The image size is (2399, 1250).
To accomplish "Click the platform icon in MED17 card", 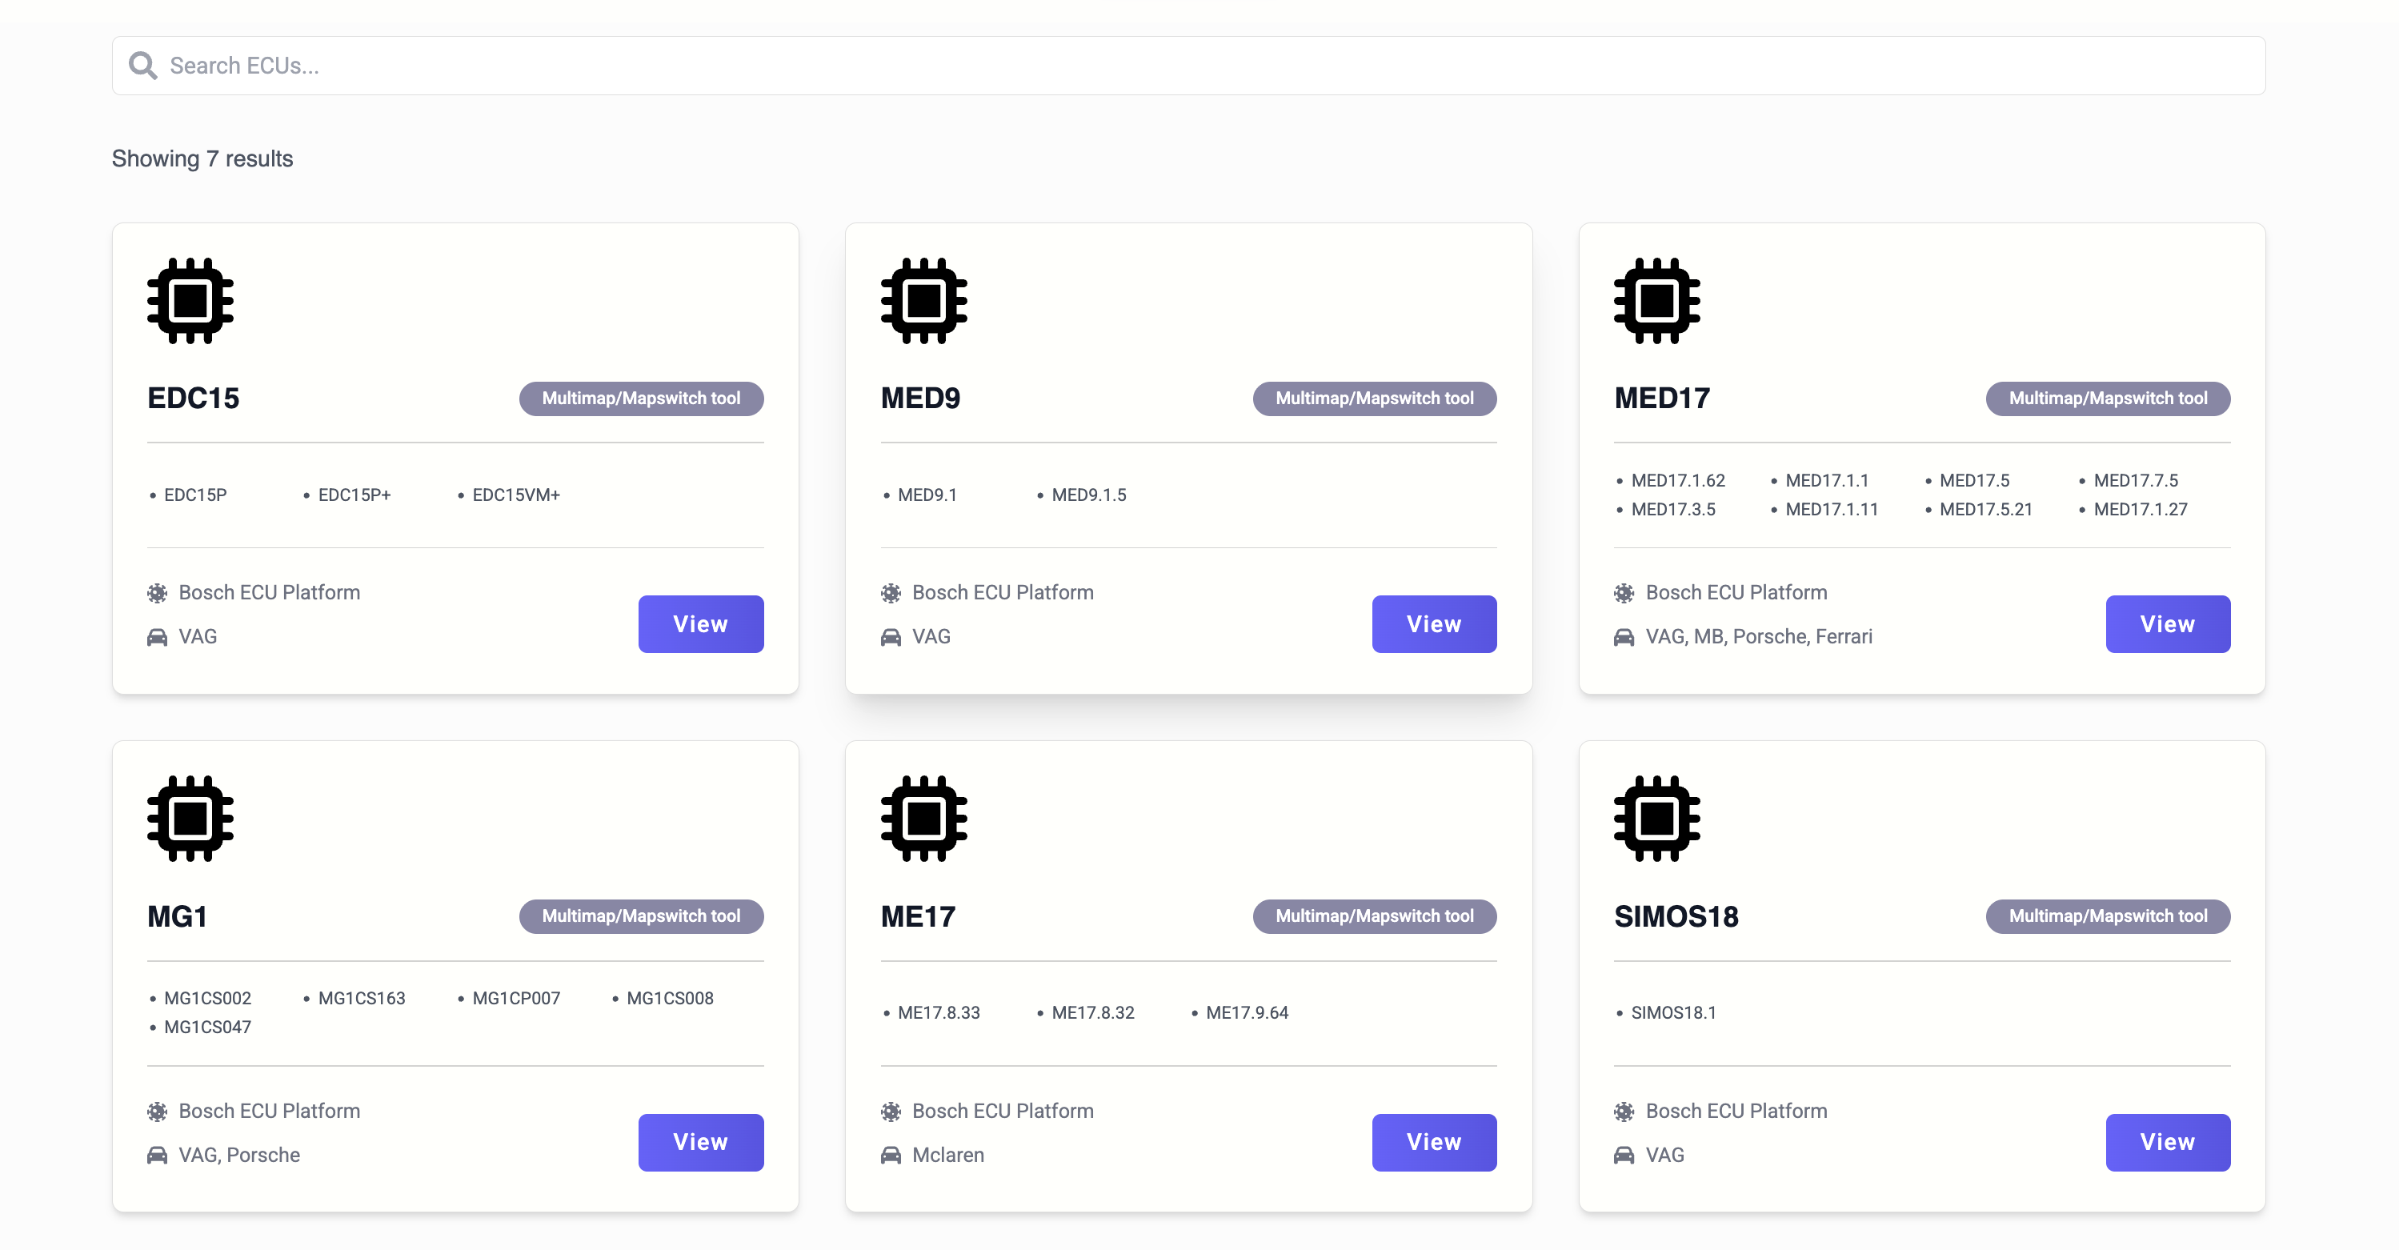I will pos(1624,592).
